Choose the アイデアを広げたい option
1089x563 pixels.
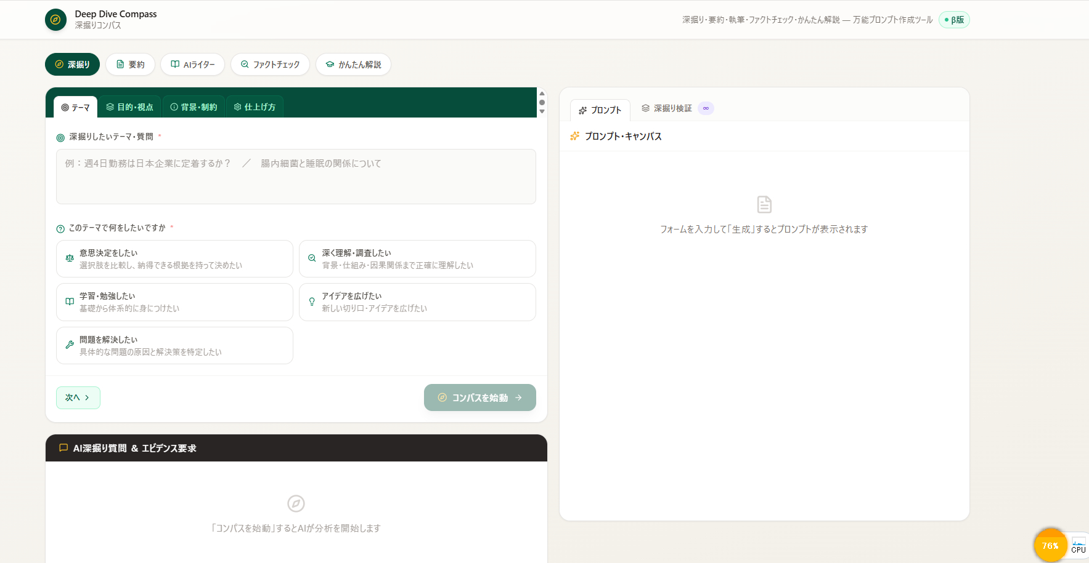[x=417, y=302]
